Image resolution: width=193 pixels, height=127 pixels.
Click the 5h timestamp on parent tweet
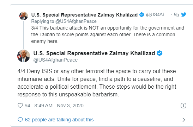176,15
